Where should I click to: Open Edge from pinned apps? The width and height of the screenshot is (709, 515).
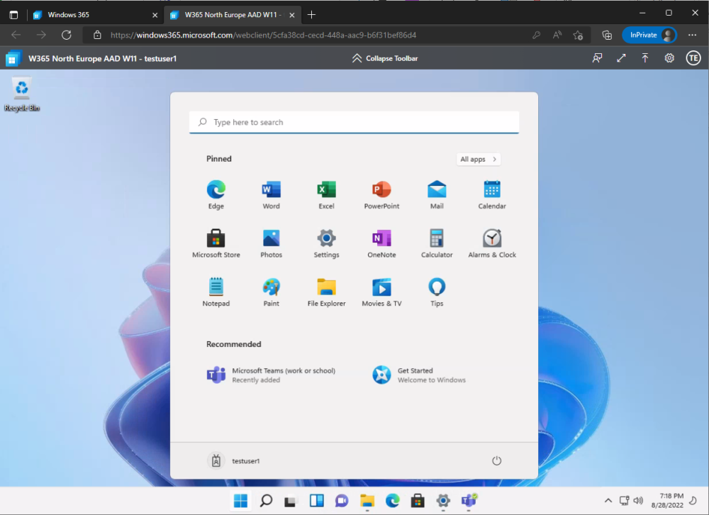tap(216, 194)
